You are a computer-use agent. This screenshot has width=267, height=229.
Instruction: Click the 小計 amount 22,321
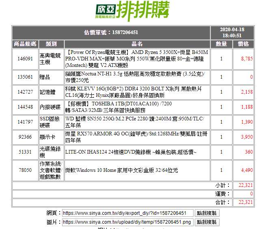tap(245, 185)
